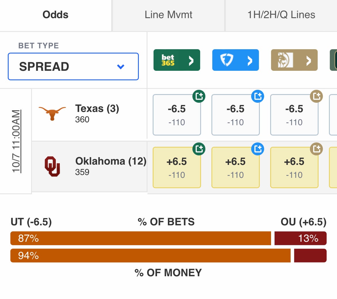This screenshot has height=299, width=337.
Task: Add Texas FanDuel spread to bet slip
Action: [258, 96]
